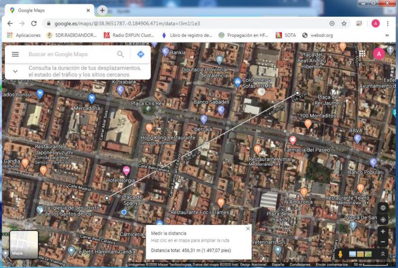Open a new browser tab
The width and height of the screenshot is (398, 268).
tap(102, 10)
